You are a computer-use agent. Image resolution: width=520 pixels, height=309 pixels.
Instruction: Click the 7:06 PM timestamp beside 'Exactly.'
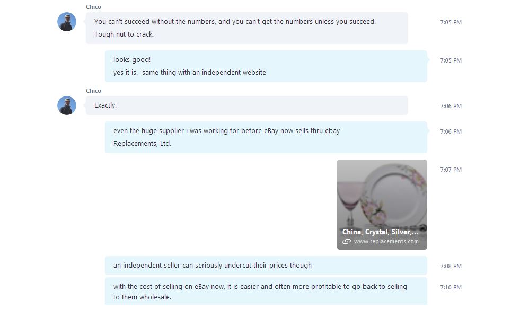coord(451,106)
